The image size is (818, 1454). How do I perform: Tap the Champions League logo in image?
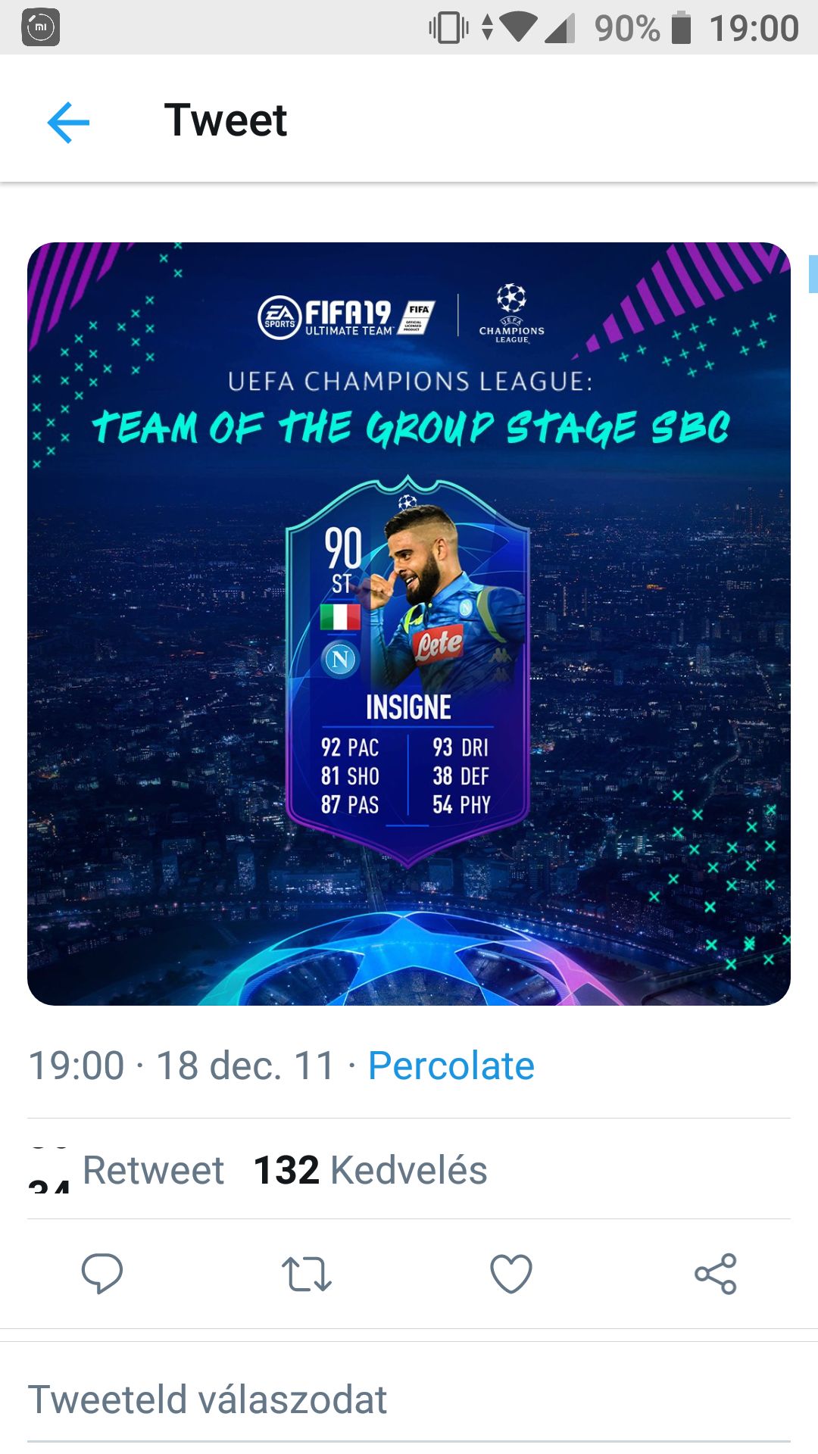511,314
